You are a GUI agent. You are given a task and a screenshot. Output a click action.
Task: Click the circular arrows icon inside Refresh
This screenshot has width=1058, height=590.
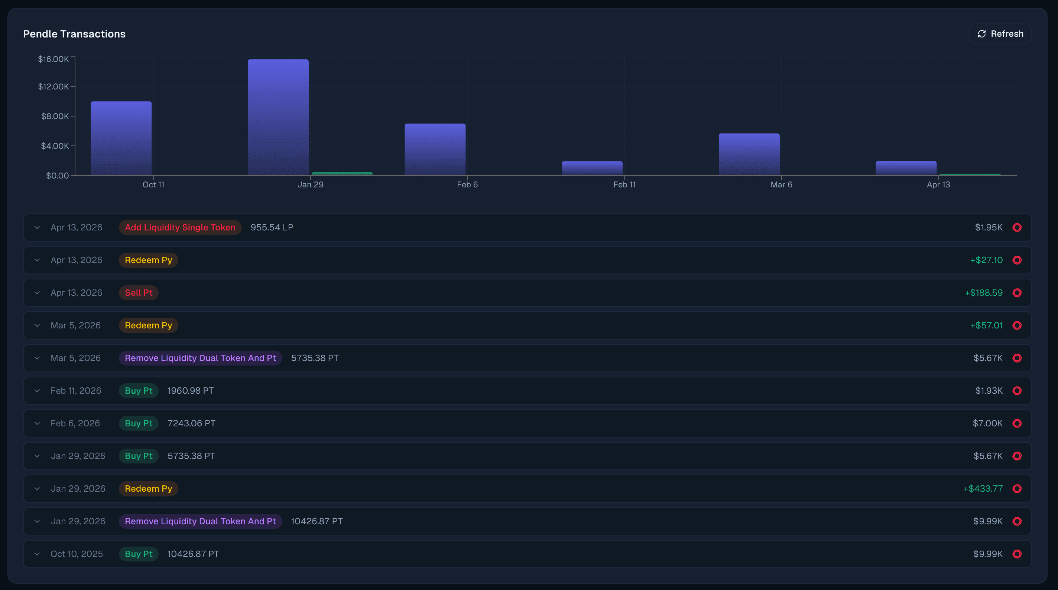(x=981, y=34)
